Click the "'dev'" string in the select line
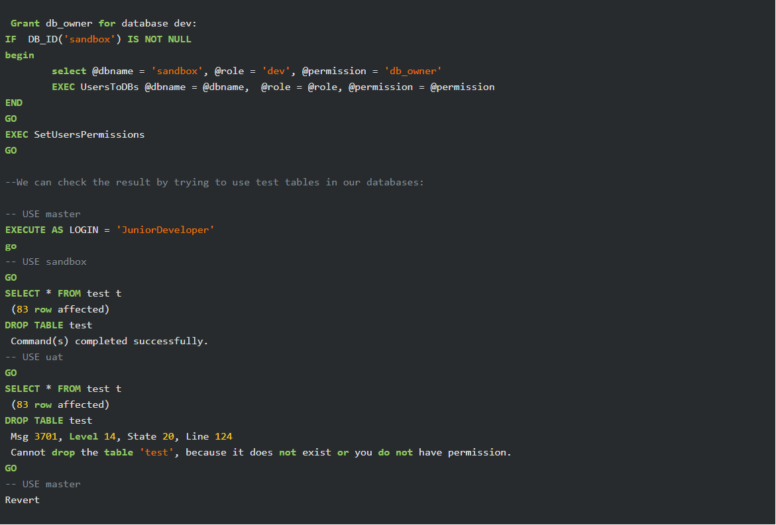Image resolution: width=776 pixels, height=525 pixels. click(276, 72)
